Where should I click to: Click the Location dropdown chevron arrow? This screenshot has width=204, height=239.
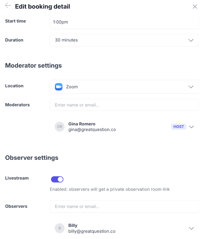pyautogui.click(x=191, y=87)
